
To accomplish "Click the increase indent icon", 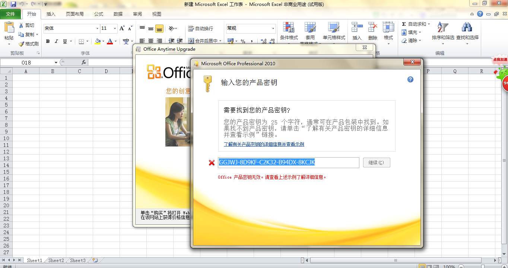I will 180,41.
